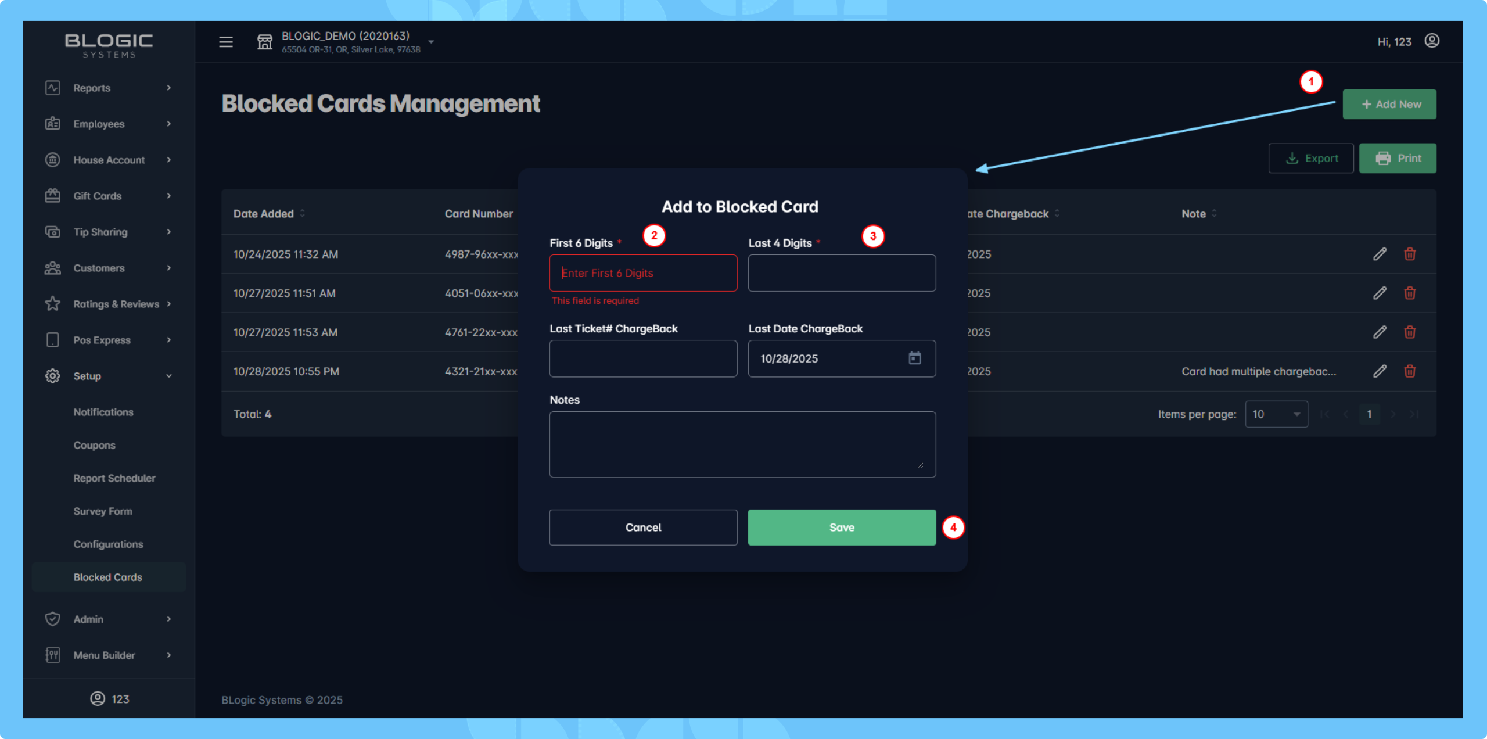This screenshot has width=1487, height=739.
Task: Go to Report Scheduler in the sidebar
Action: (x=114, y=478)
